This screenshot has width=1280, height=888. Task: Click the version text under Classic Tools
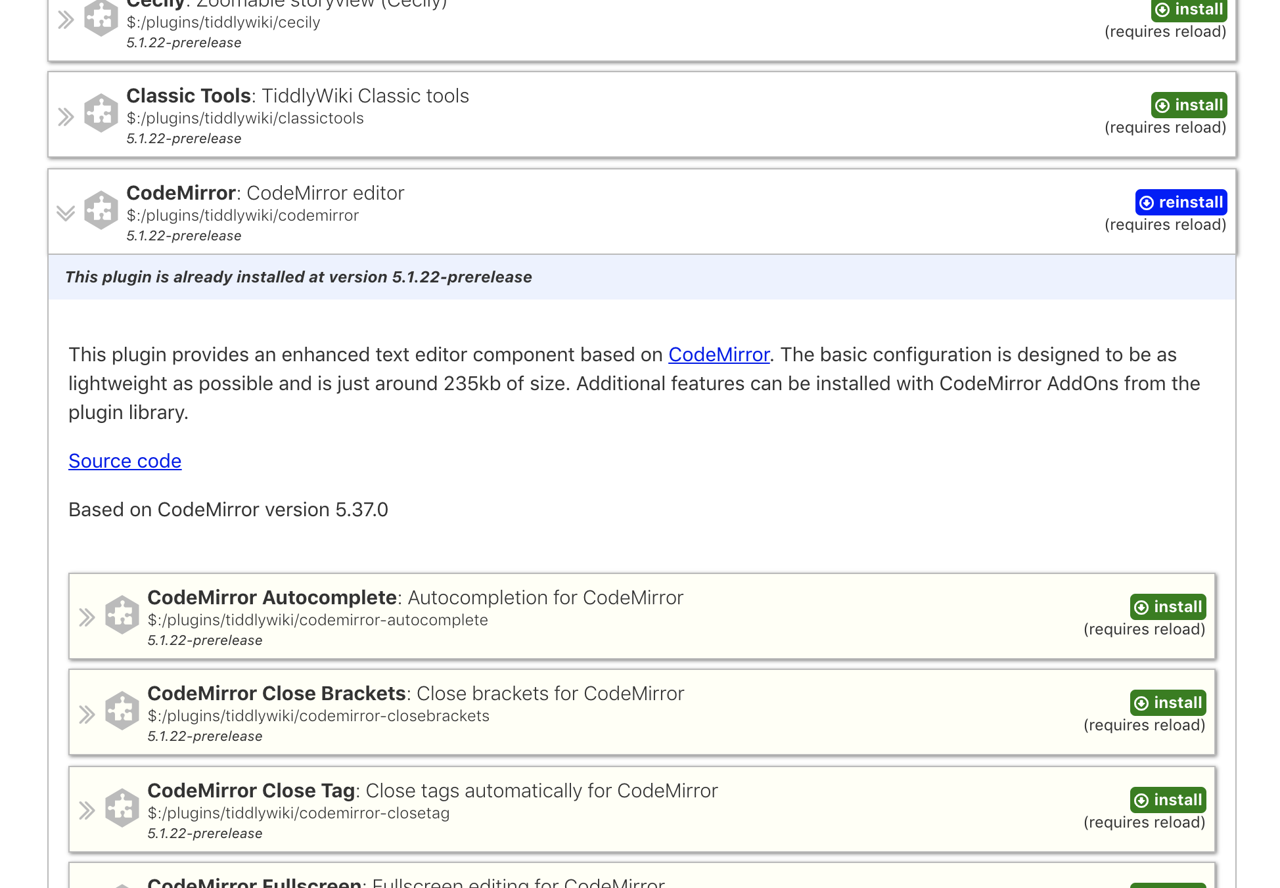(x=184, y=139)
